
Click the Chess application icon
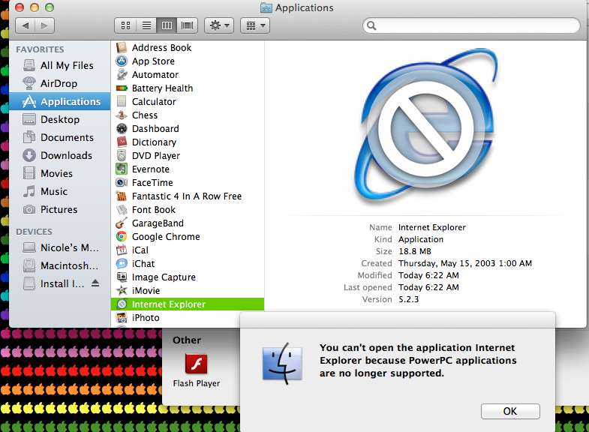click(x=122, y=115)
